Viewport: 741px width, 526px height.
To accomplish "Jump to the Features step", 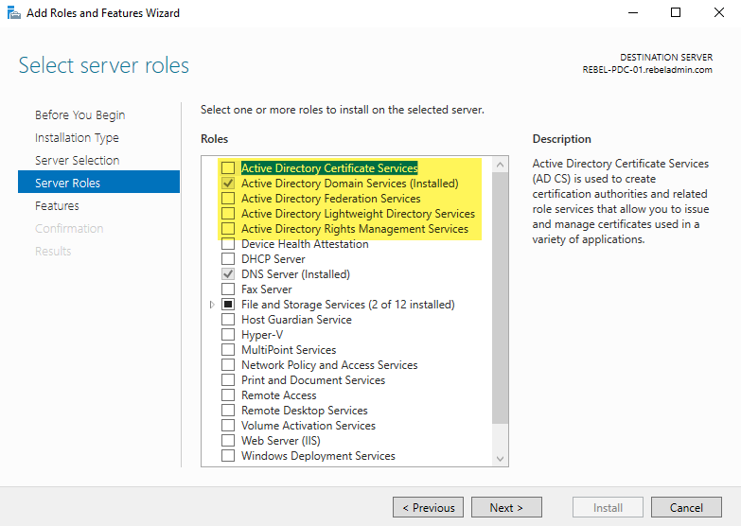I will point(57,205).
